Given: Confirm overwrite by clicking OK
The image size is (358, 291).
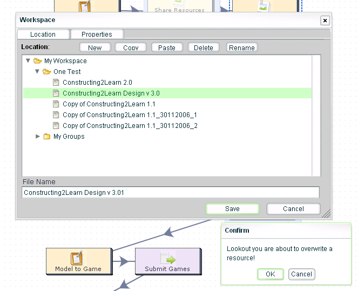Looking at the screenshot, I should click(270, 274).
